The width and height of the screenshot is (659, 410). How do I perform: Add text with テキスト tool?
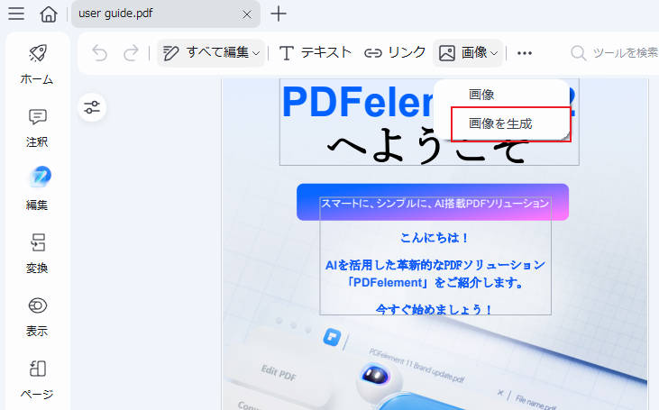315,53
